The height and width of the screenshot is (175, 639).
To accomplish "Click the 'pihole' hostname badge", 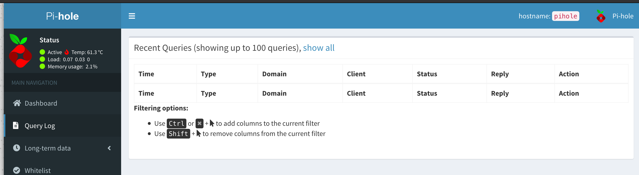I will pos(566,16).
